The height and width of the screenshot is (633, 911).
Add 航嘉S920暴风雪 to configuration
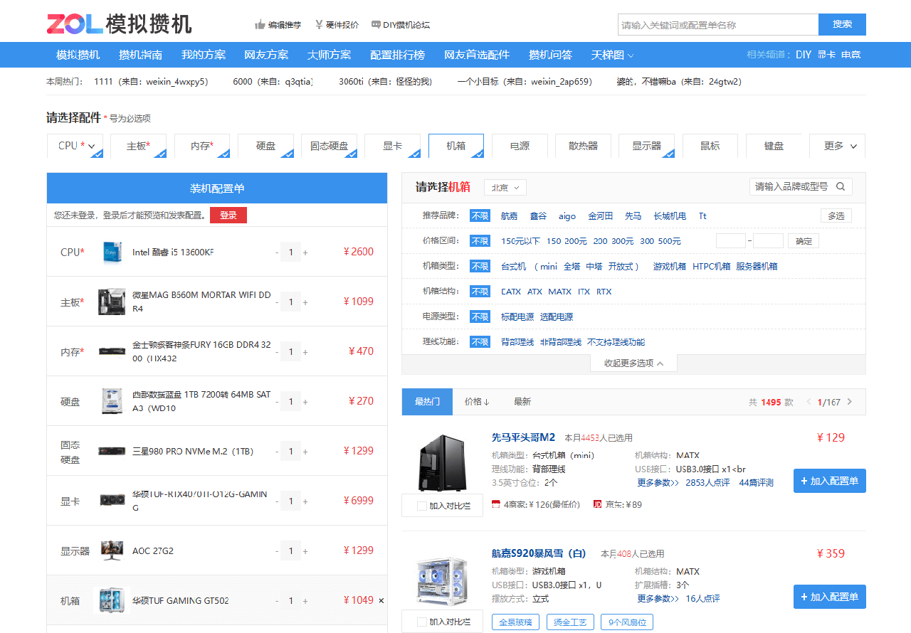click(x=830, y=597)
